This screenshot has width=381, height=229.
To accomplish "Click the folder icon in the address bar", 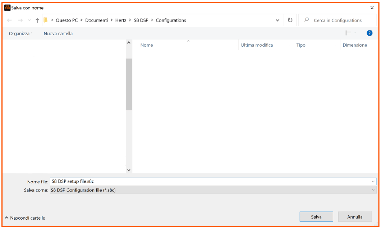I will [x=46, y=20].
